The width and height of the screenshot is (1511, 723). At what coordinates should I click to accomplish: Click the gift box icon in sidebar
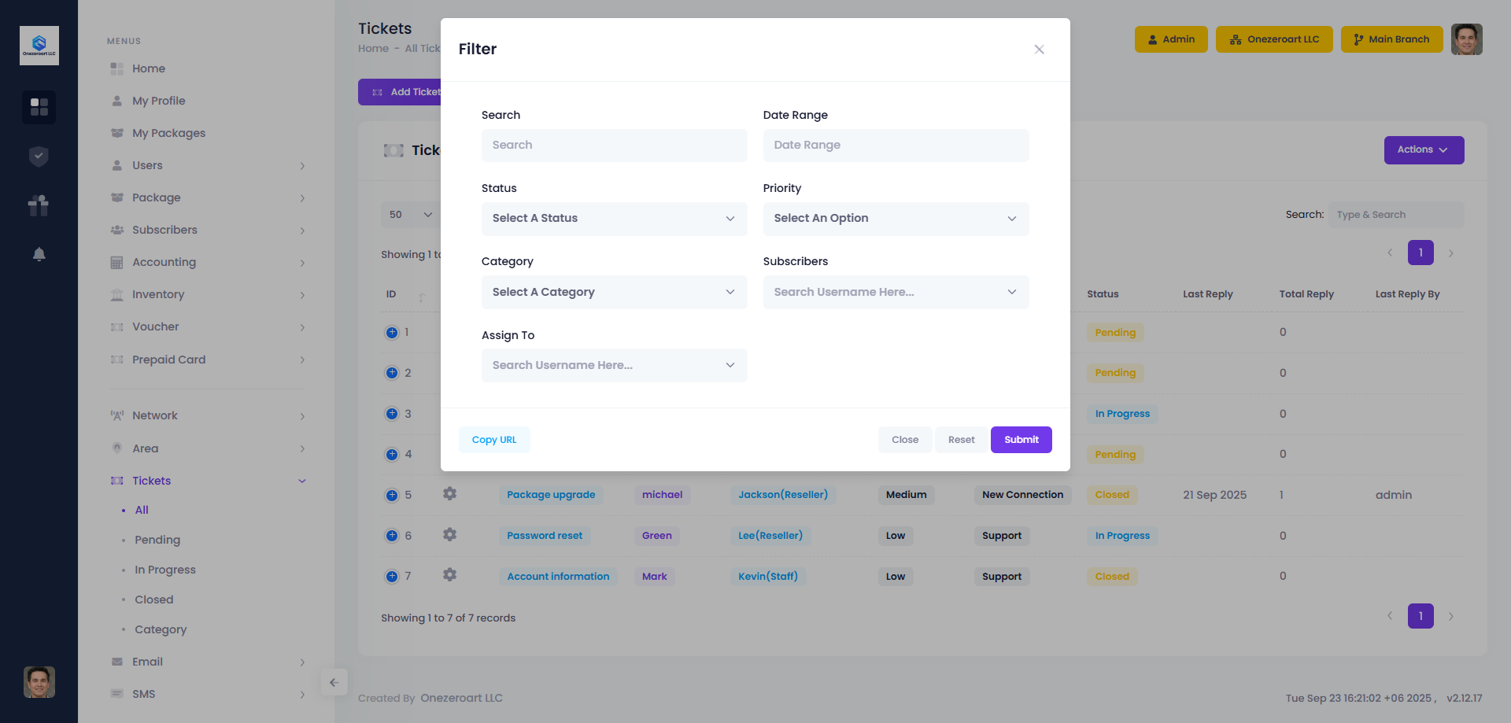[x=39, y=205]
